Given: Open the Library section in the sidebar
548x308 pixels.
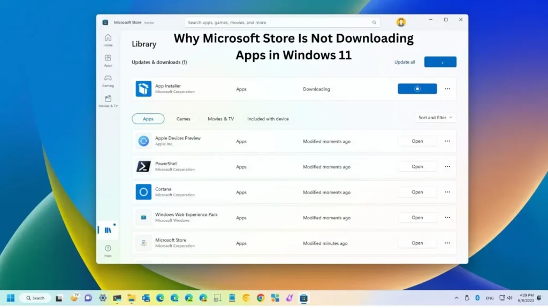Looking at the screenshot, I should pos(108,229).
